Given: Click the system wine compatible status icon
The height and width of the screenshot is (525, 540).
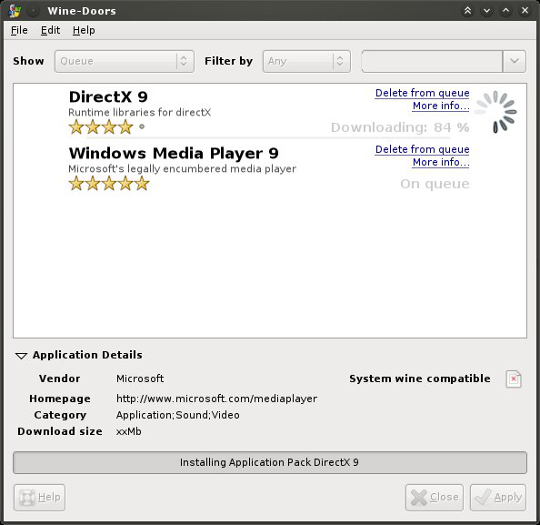Looking at the screenshot, I should pos(514,379).
